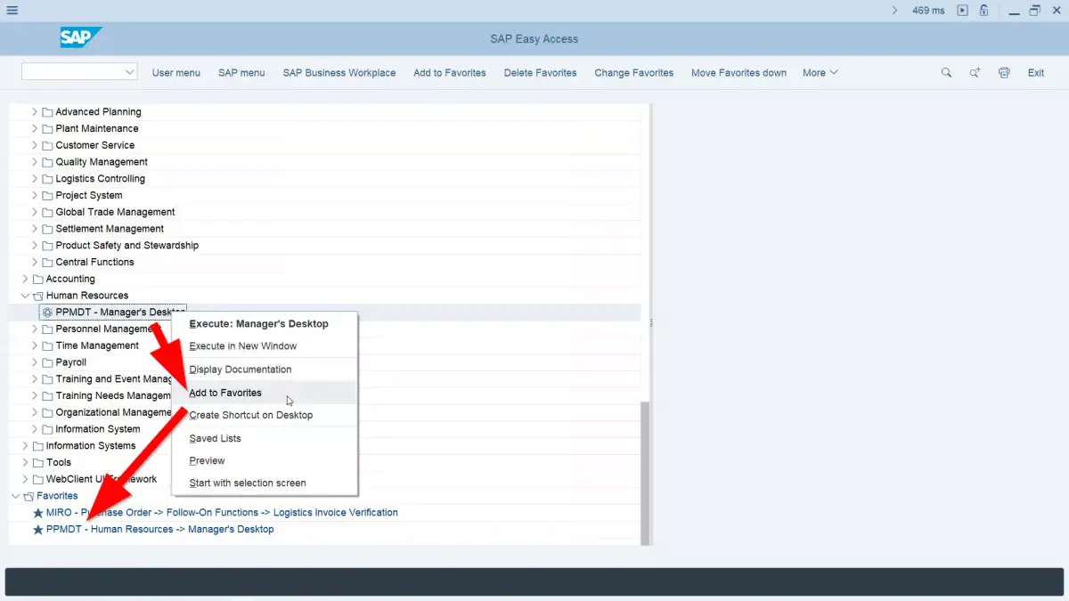
Task: Click the search-next icon with plus
Action: click(975, 73)
